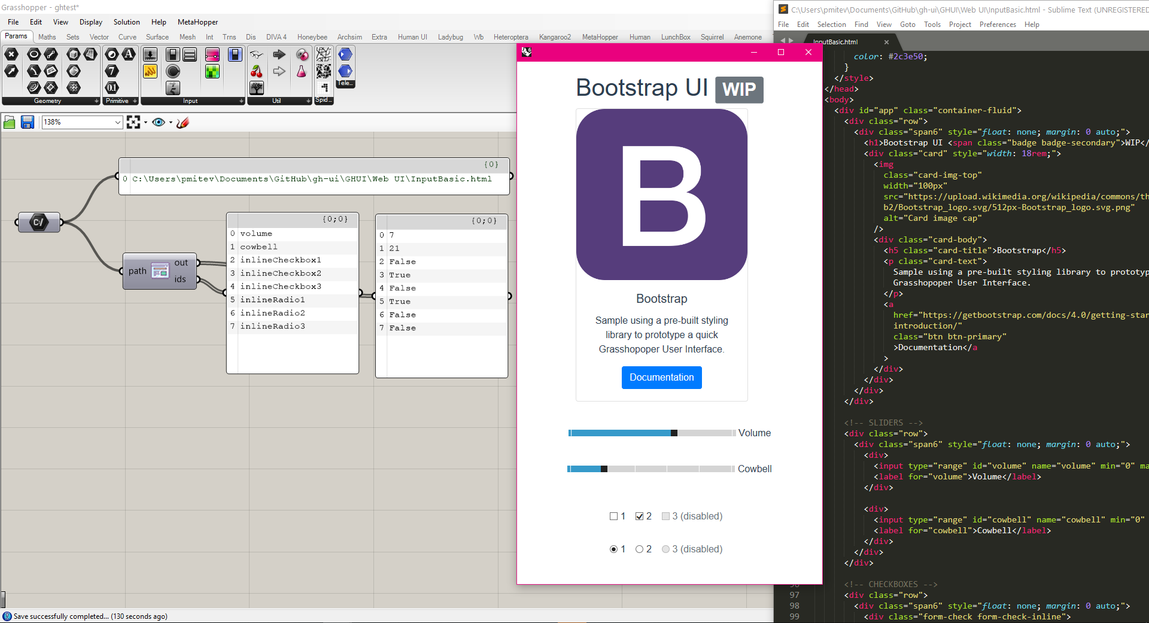Pick the Number Slider input icon
Image resolution: width=1149 pixels, height=623 pixels.
coord(150,54)
